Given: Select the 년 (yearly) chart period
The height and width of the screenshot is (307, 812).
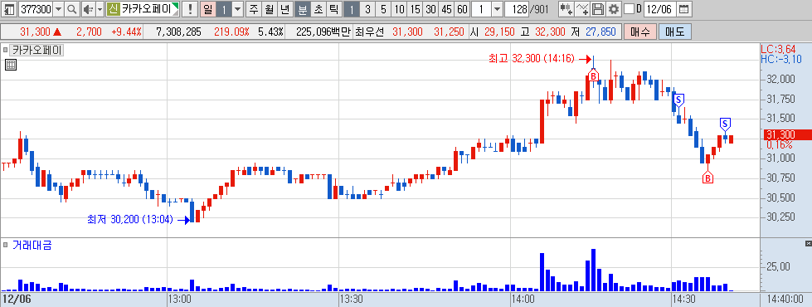Looking at the screenshot, I should click(x=285, y=9).
